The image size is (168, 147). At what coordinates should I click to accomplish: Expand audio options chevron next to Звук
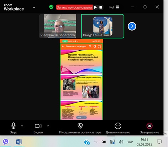click(22, 126)
